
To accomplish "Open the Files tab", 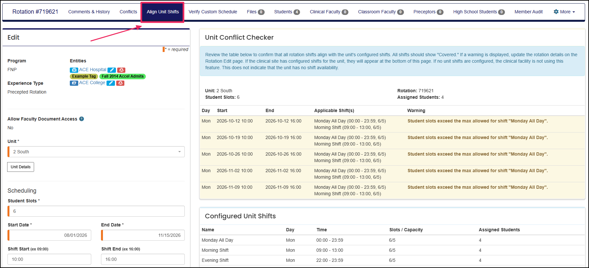I will [256, 12].
